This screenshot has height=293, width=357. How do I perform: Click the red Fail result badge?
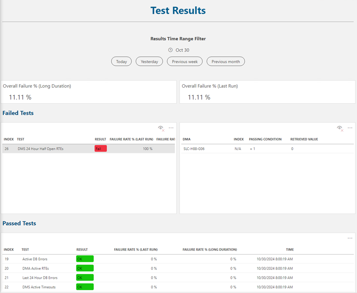pyautogui.click(x=101, y=149)
